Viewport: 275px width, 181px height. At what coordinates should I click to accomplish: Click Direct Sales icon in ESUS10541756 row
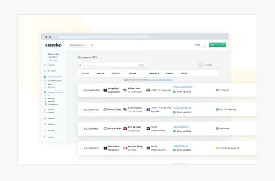[105, 110]
